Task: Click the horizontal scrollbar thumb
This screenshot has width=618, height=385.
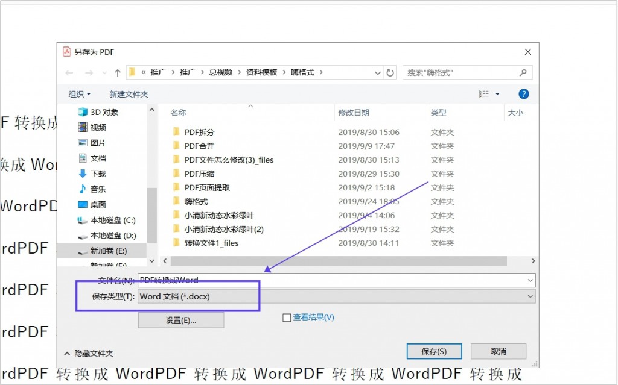Action: 339,261
